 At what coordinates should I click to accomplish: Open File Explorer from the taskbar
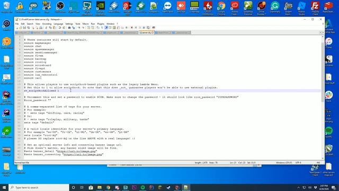point(100,187)
